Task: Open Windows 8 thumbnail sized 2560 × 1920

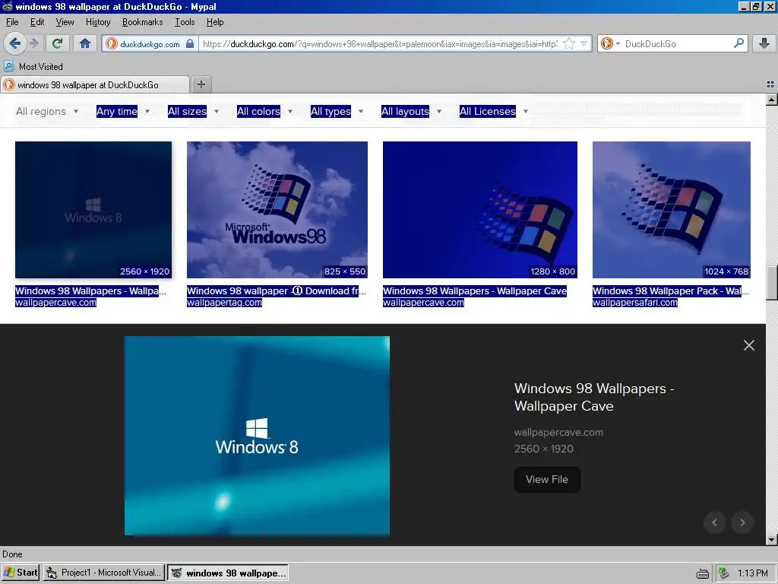Action: tap(93, 210)
